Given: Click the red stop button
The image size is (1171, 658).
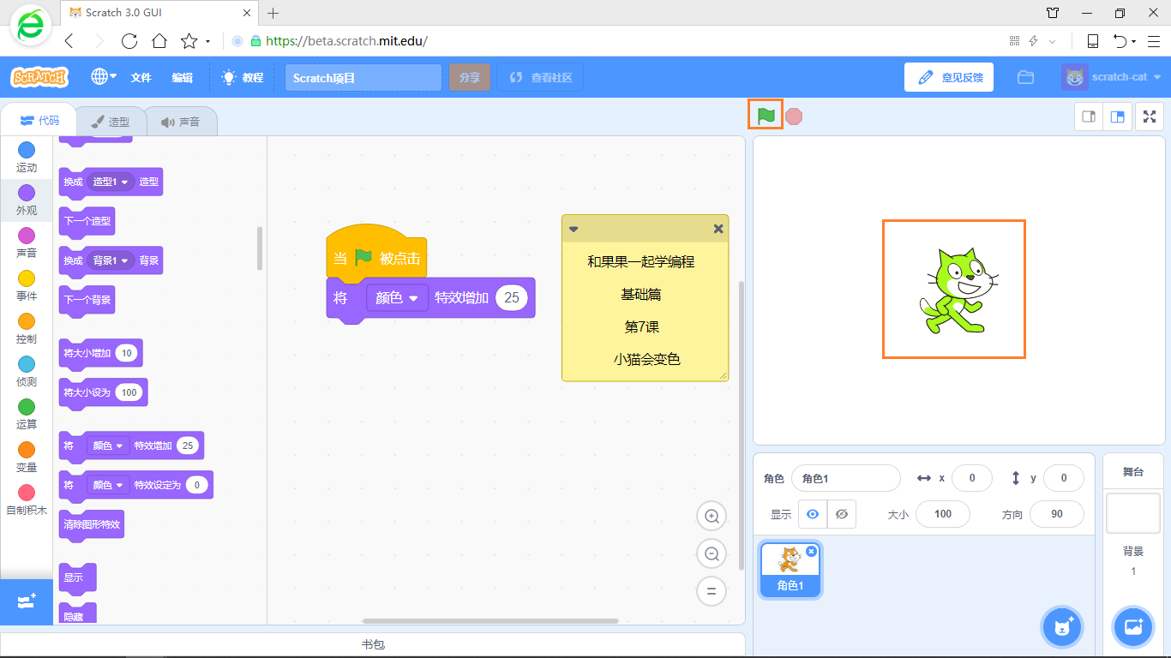Looking at the screenshot, I should (x=794, y=117).
